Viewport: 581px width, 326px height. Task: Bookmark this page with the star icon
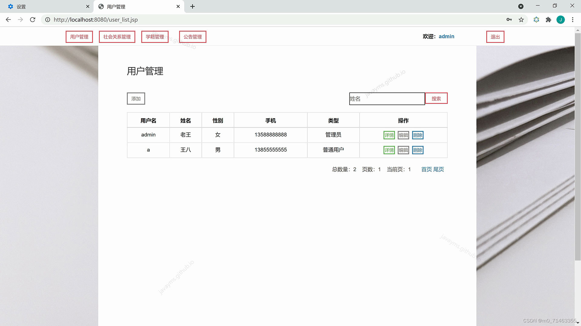tap(521, 20)
